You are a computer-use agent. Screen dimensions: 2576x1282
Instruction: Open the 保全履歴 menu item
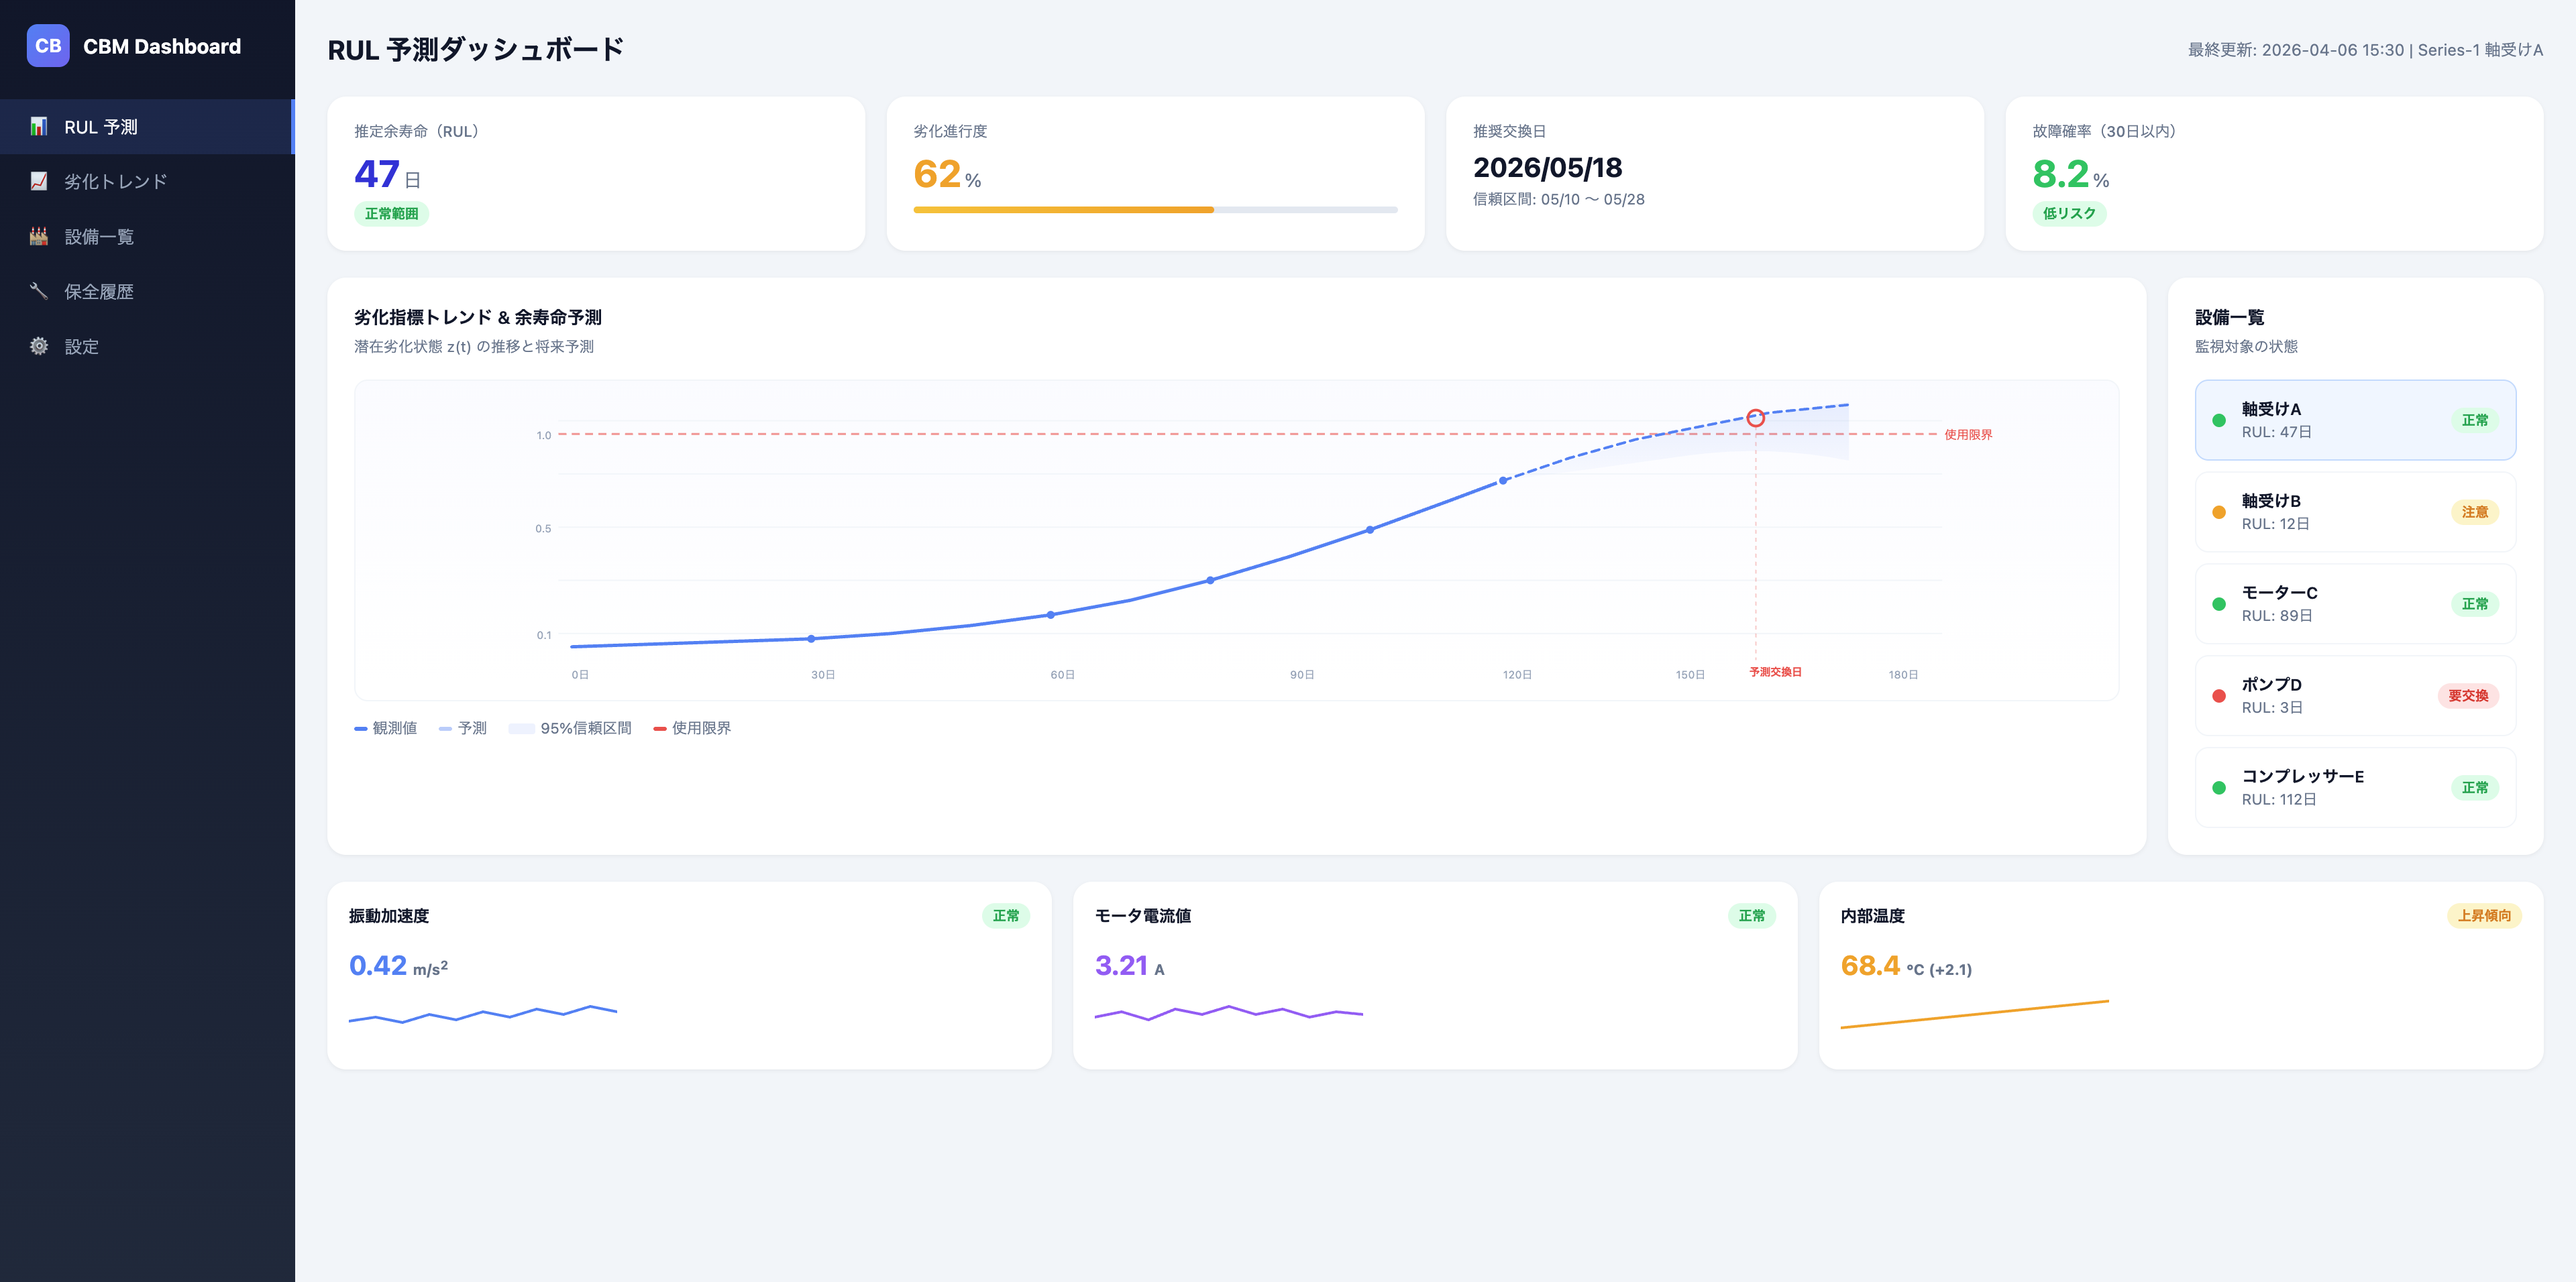tap(99, 292)
